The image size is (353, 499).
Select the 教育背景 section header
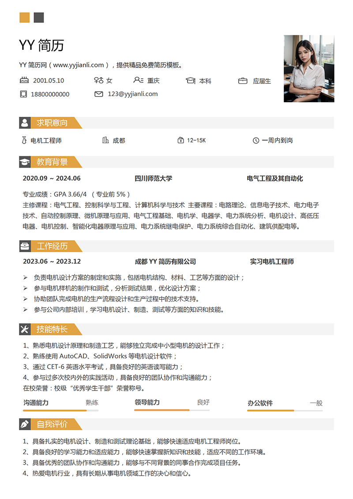click(176, 162)
